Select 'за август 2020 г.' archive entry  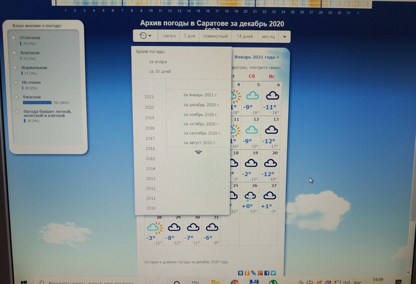coord(200,143)
